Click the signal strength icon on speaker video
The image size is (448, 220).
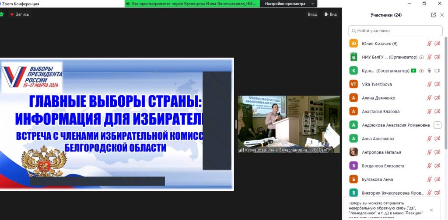point(241,150)
